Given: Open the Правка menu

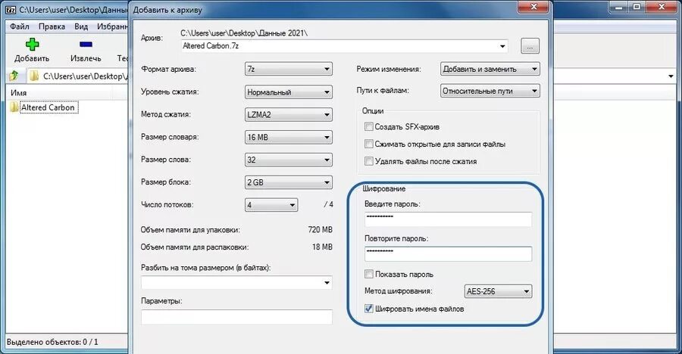Looking at the screenshot, I should click(x=52, y=26).
